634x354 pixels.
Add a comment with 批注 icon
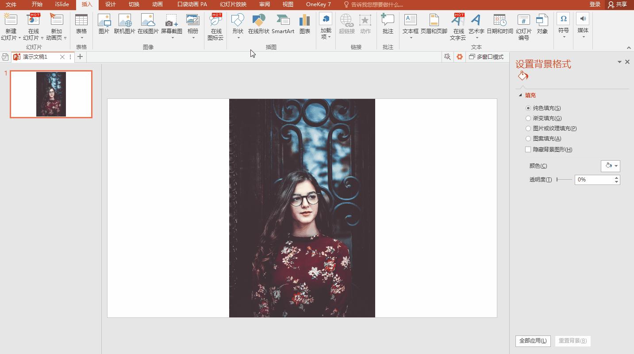coord(388,24)
